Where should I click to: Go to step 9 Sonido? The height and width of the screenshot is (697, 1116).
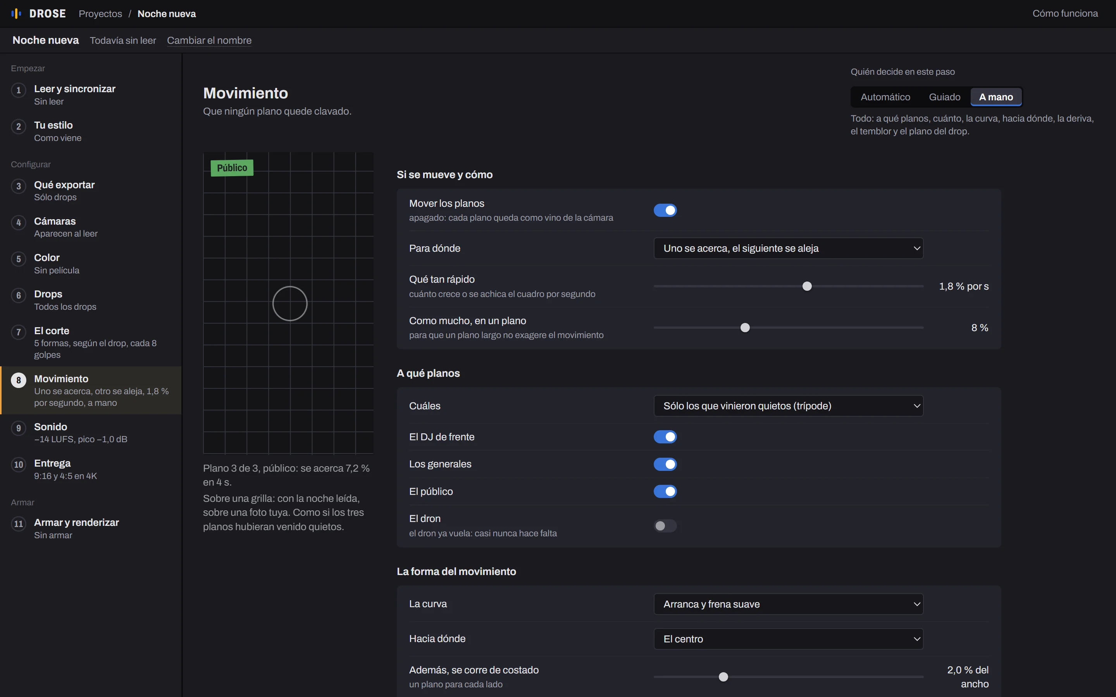click(x=91, y=433)
